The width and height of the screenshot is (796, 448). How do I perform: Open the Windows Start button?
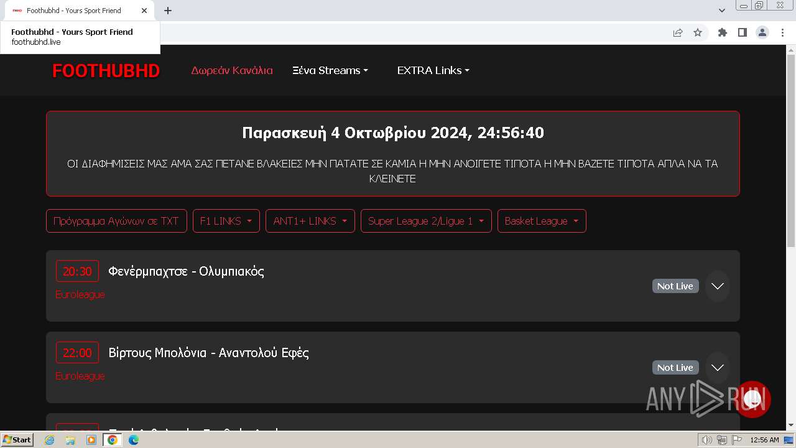(x=17, y=440)
